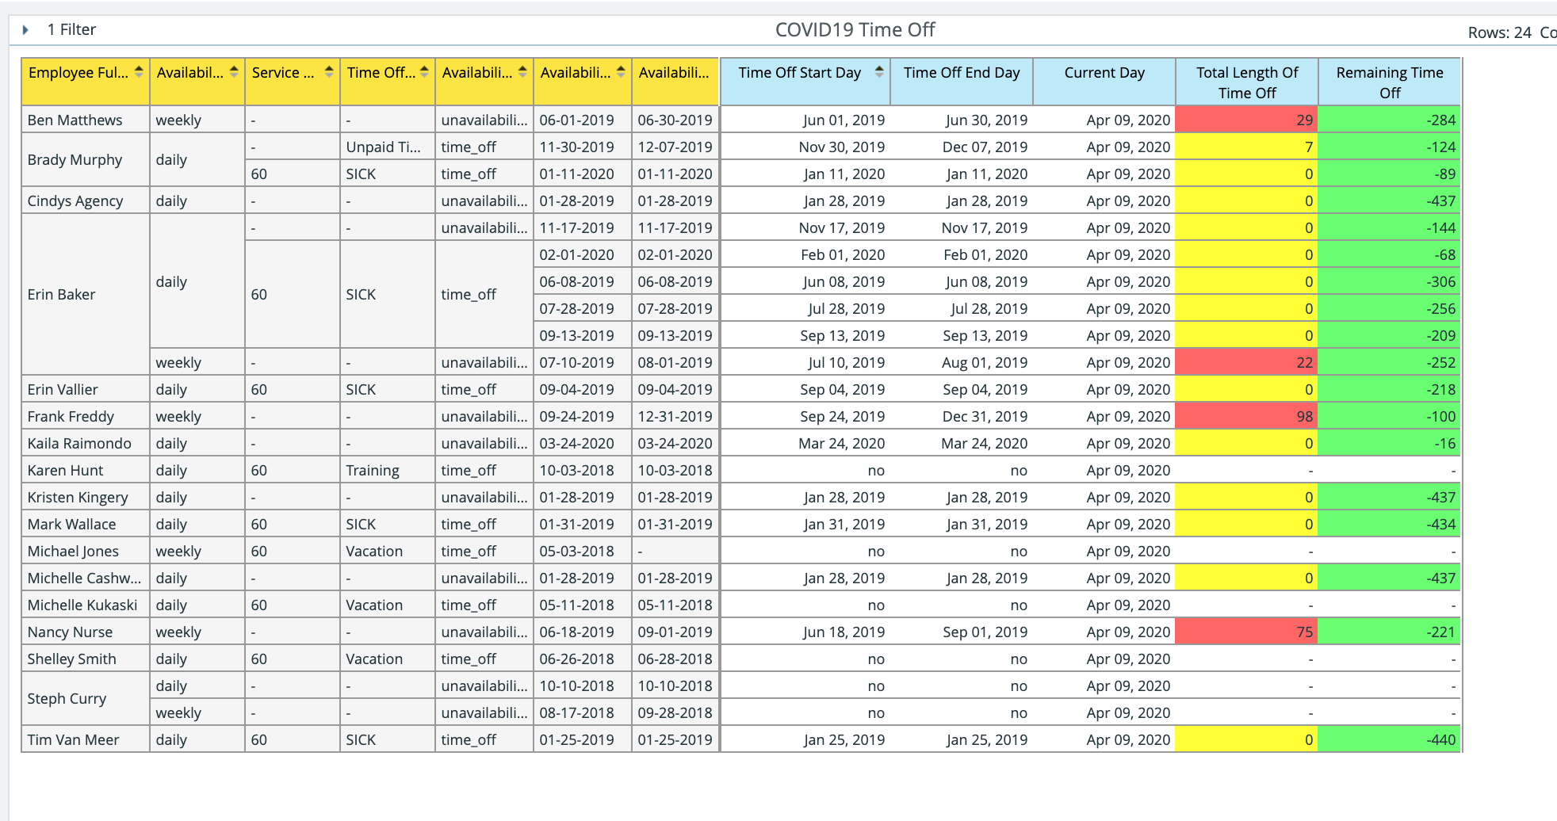Screen dimensions: 1557x821
Task: Click the COVID19 Time Off title
Action: tap(855, 30)
